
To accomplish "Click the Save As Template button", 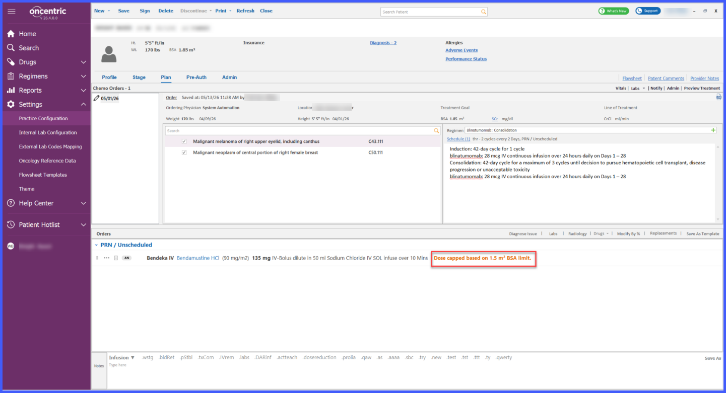I will [x=703, y=234].
